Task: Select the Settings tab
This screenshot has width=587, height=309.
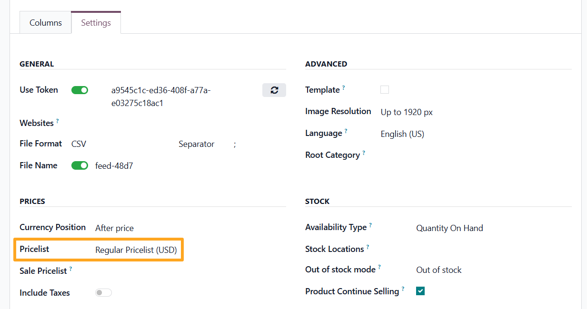Action: coord(96,22)
